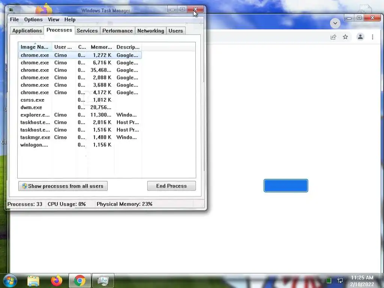
Task: Close the Windows Task Manager window
Action: tap(195, 9)
